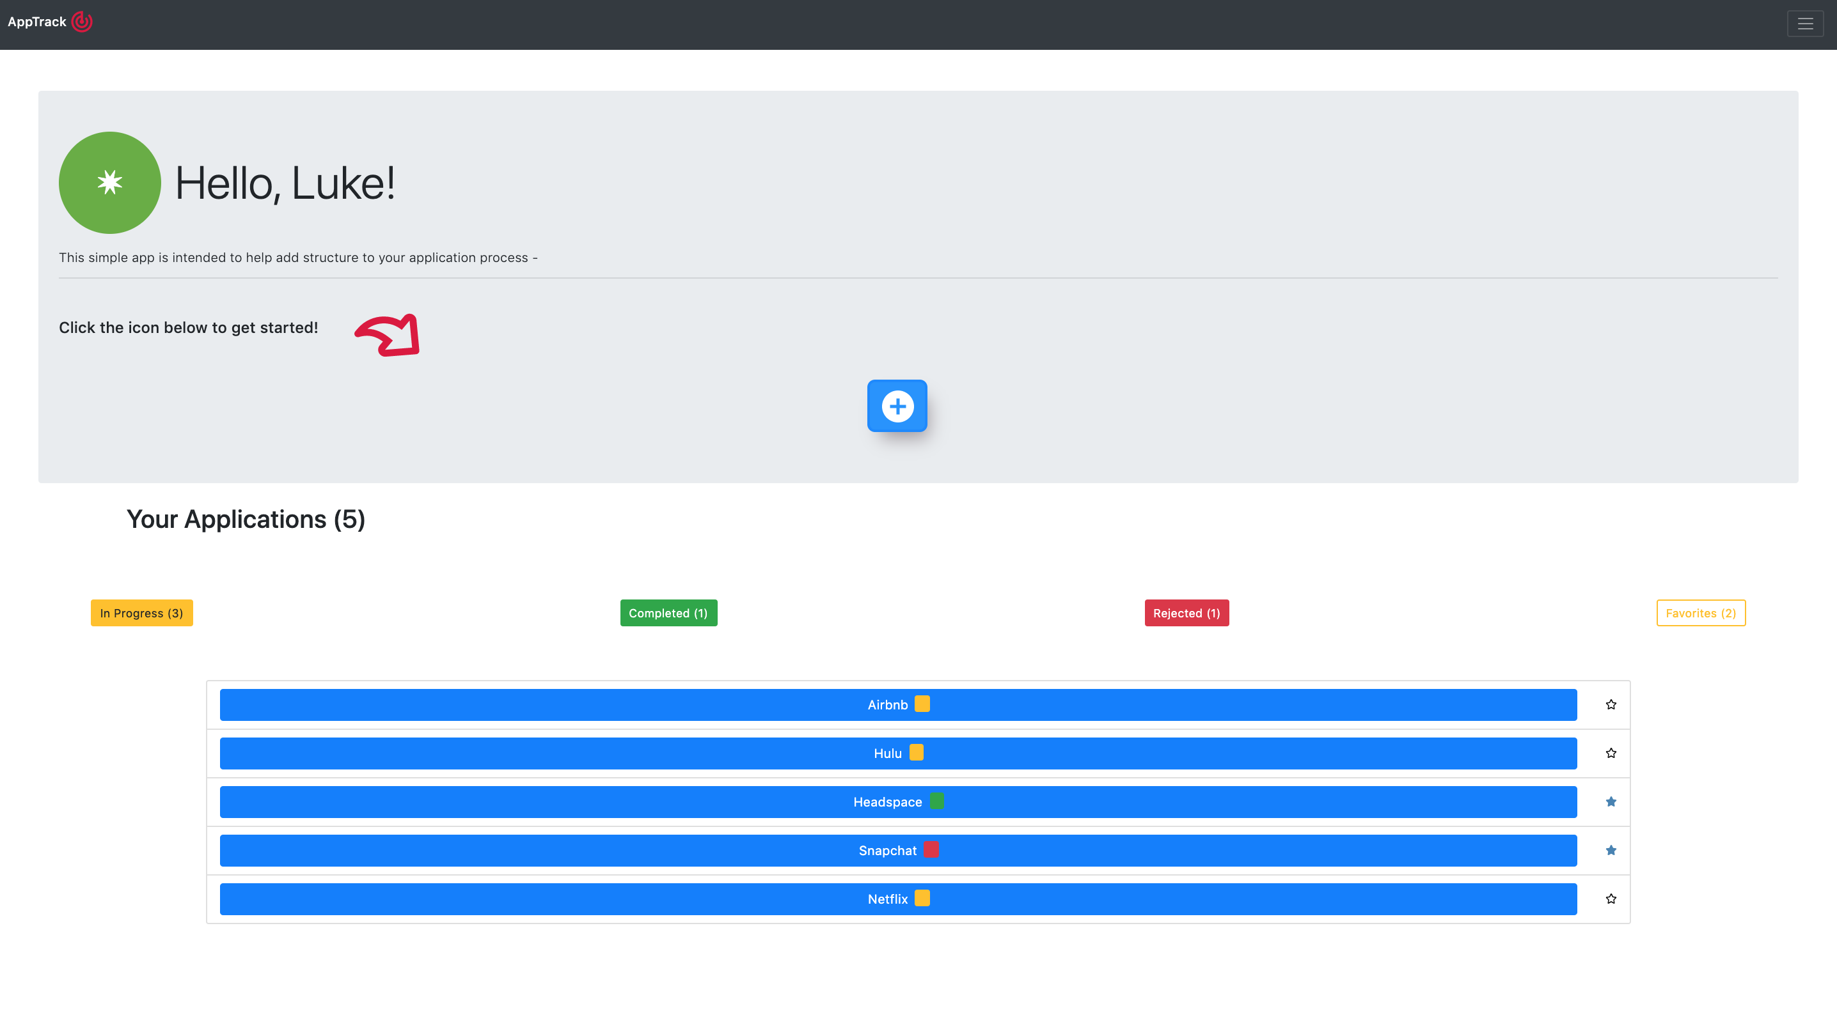Unfavorite the Headspace application

(x=1611, y=801)
